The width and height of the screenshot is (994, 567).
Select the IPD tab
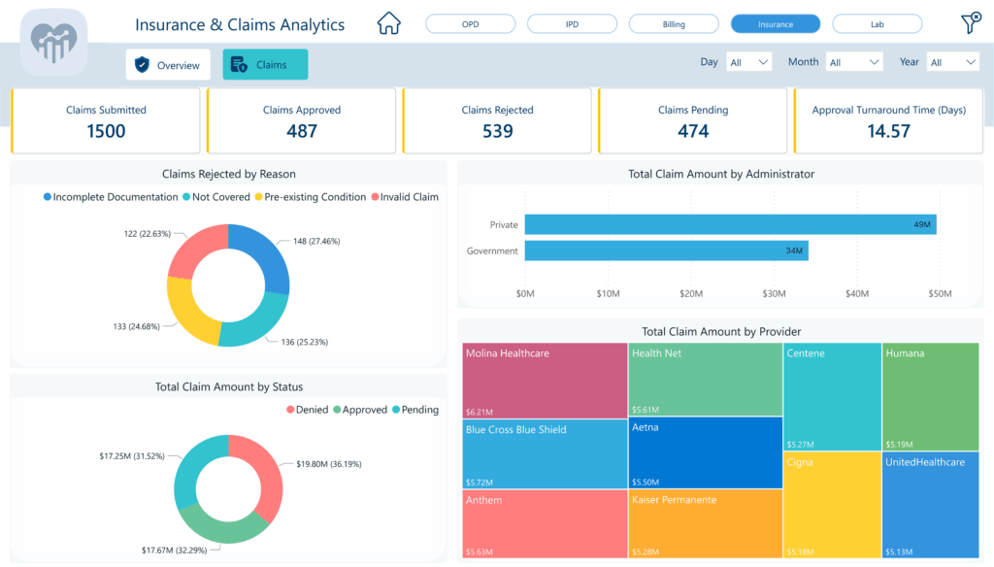pyautogui.click(x=572, y=23)
